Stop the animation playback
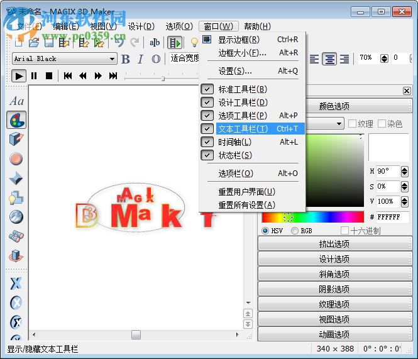Screen dimensions: 418x359 (x=49, y=76)
